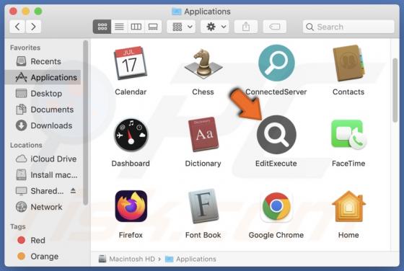Click the Applications window title
404x271 pixels.
pyautogui.click(x=208, y=12)
